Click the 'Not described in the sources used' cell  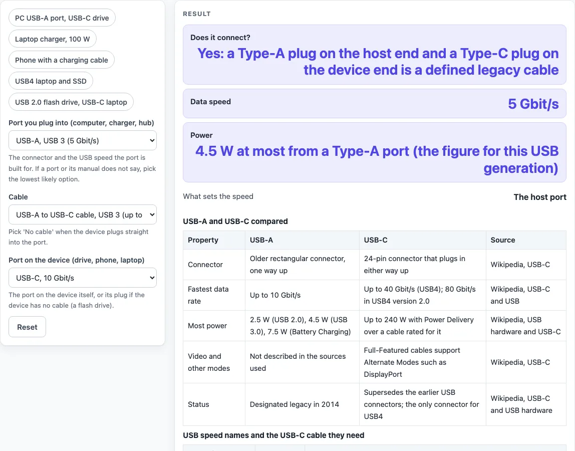(x=302, y=362)
